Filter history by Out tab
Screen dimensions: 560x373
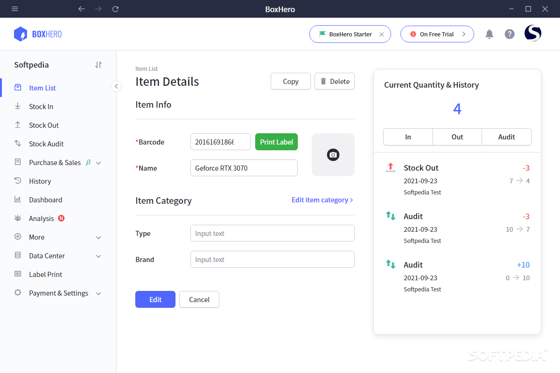(x=457, y=137)
